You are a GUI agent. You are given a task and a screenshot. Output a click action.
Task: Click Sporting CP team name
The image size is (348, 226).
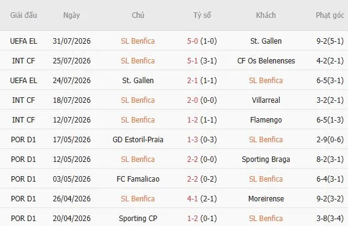point(138,219)
